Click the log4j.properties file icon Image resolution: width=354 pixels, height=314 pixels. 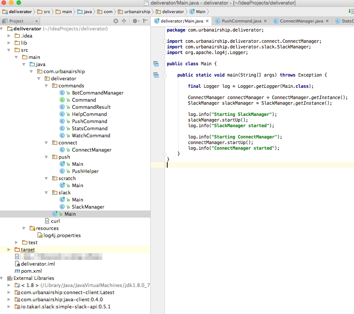point(40,235)
